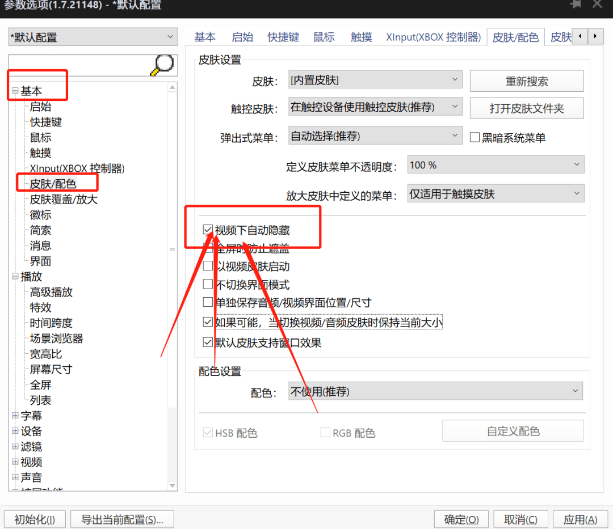Open the 100 % opacity dropdown
The width and height of the screenshot is (613, 529).
(496, 164)
